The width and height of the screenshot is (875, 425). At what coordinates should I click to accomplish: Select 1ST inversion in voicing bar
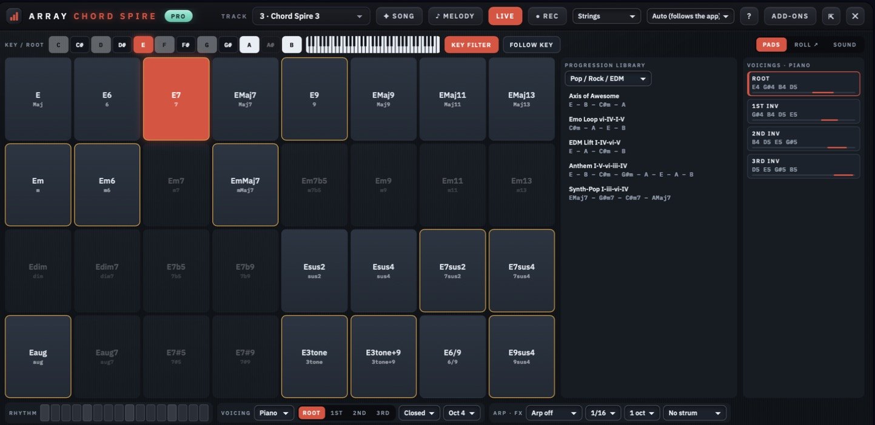337,413
